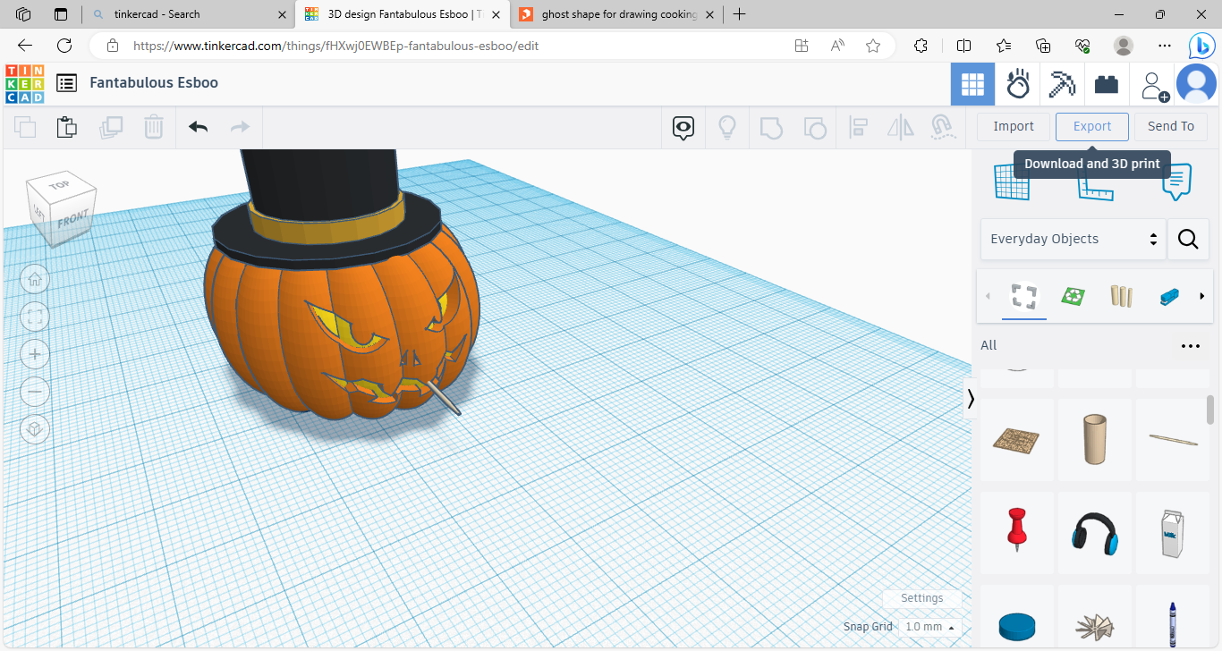The image size is (1222, 651).
Task: Open the shape library search
Action: [x=1188, y=239]
